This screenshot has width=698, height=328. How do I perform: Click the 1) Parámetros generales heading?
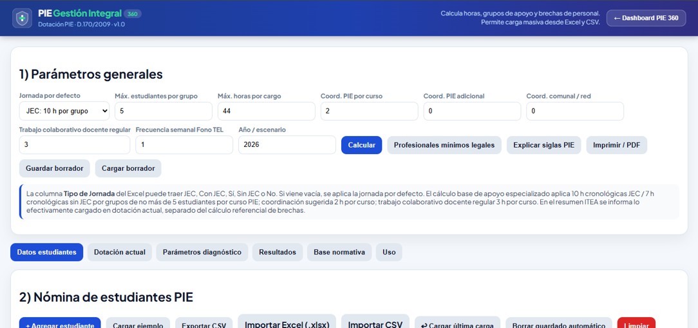click(x=91, y=74)
